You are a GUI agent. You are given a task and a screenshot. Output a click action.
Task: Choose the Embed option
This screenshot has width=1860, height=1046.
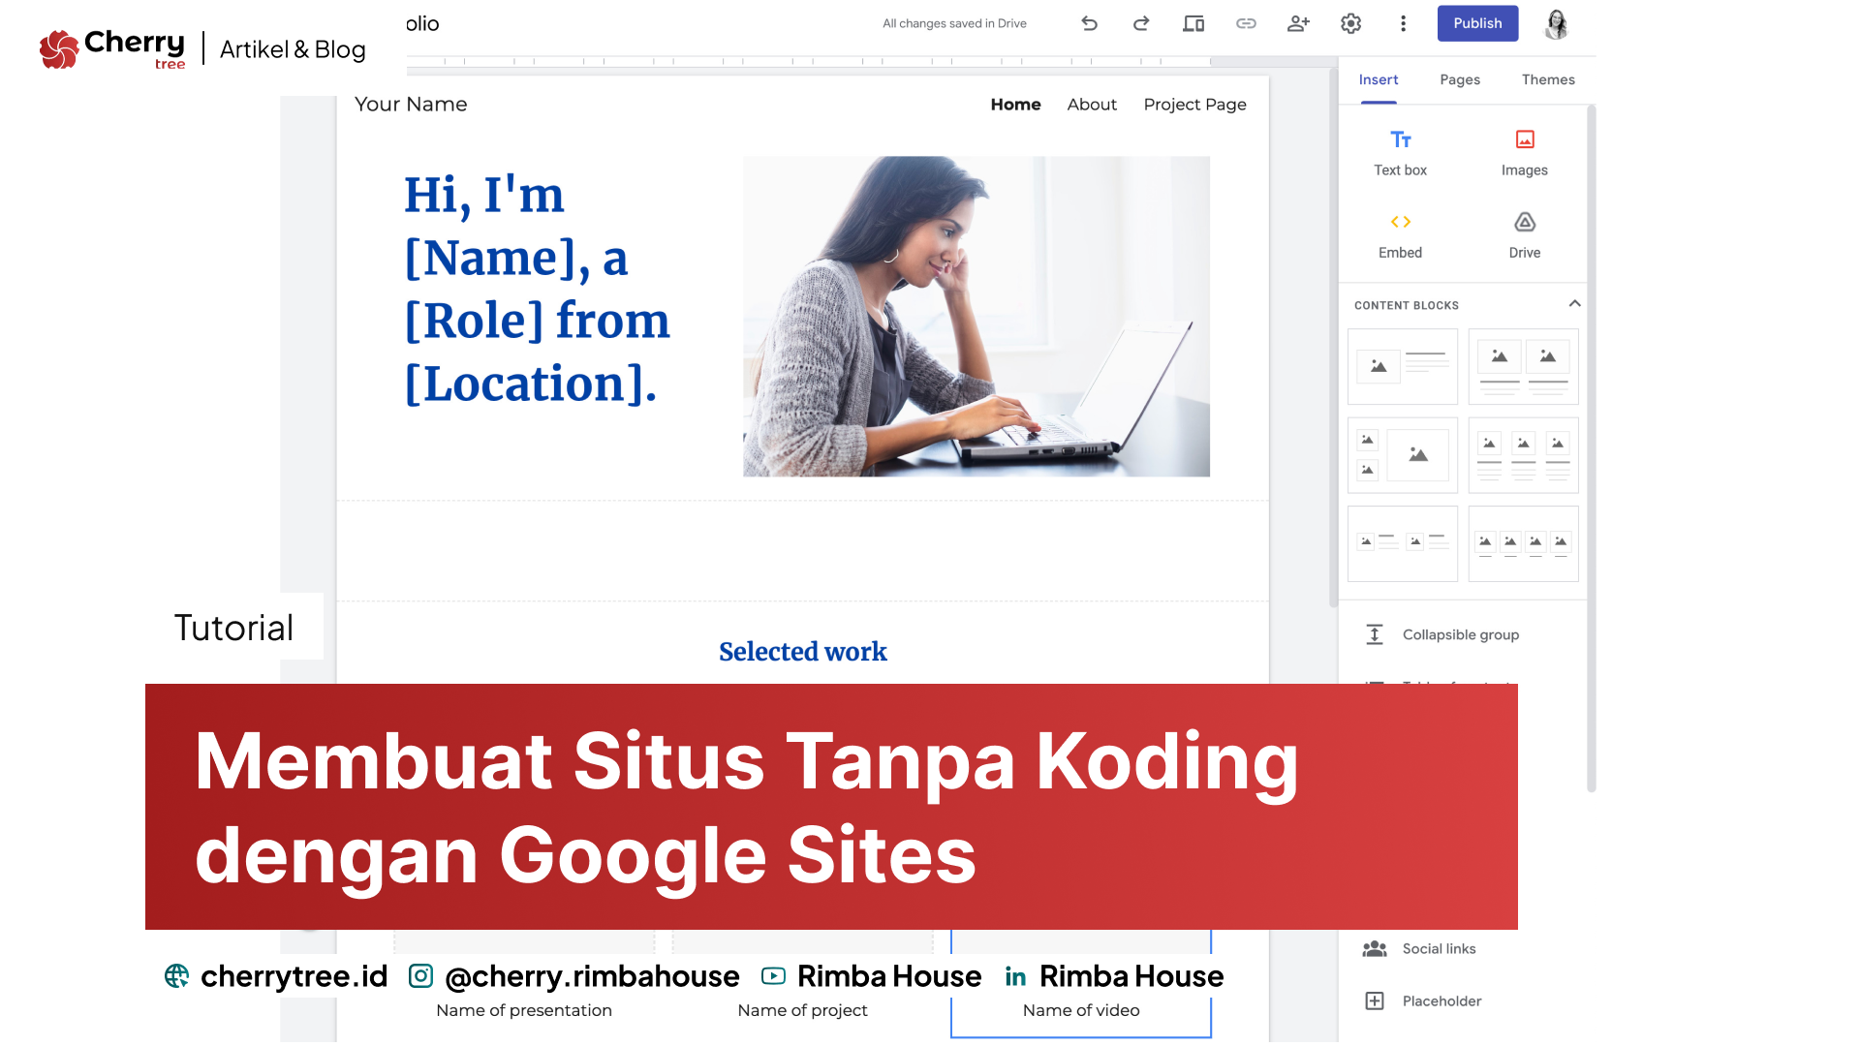[x=1400, y=236]
